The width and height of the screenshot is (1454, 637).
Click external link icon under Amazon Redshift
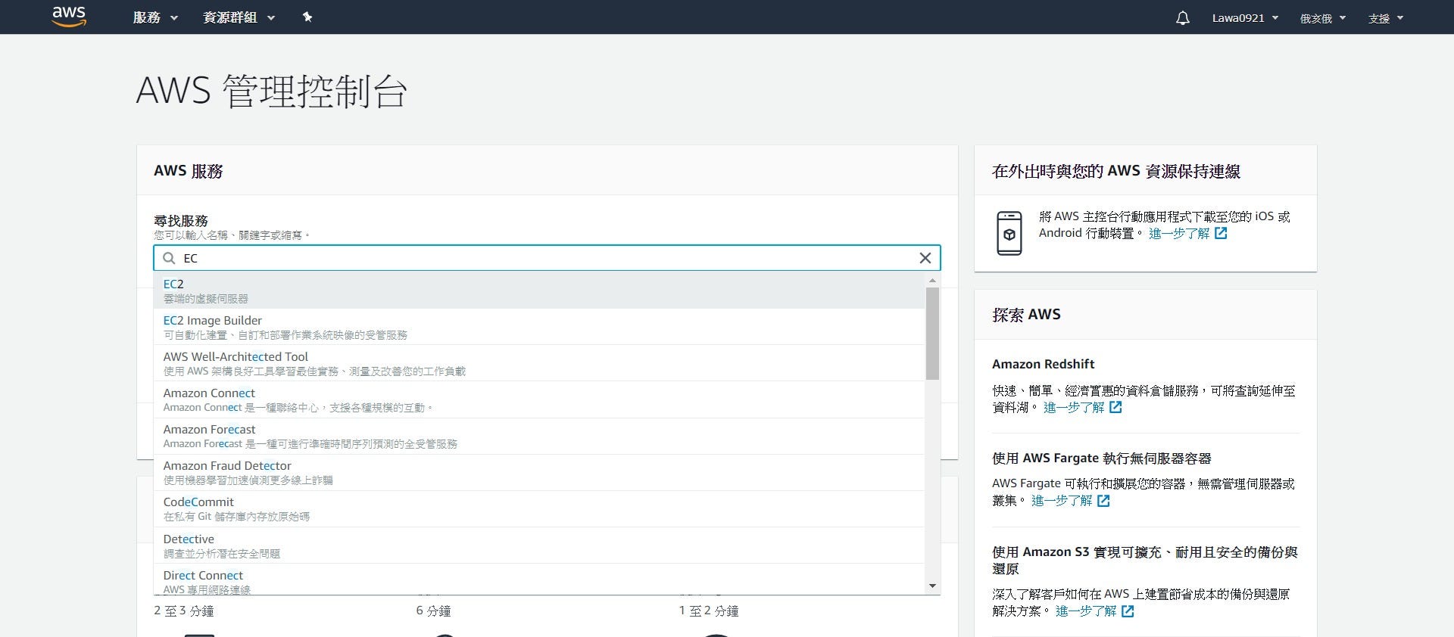pos(1115,407)
